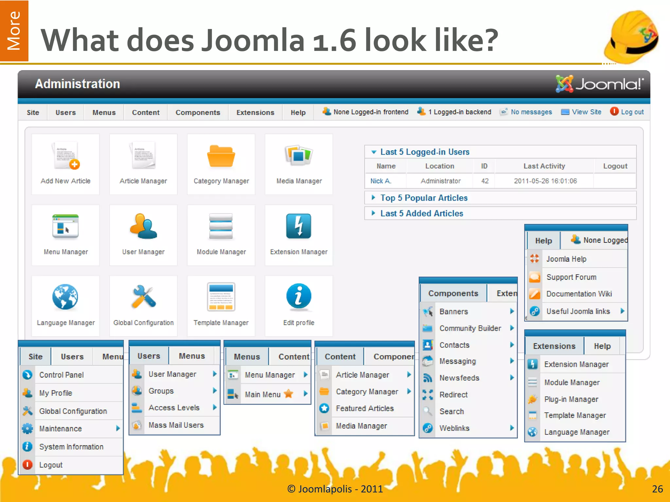
Task: Click the Log out link
Action: tap(632, 112)
